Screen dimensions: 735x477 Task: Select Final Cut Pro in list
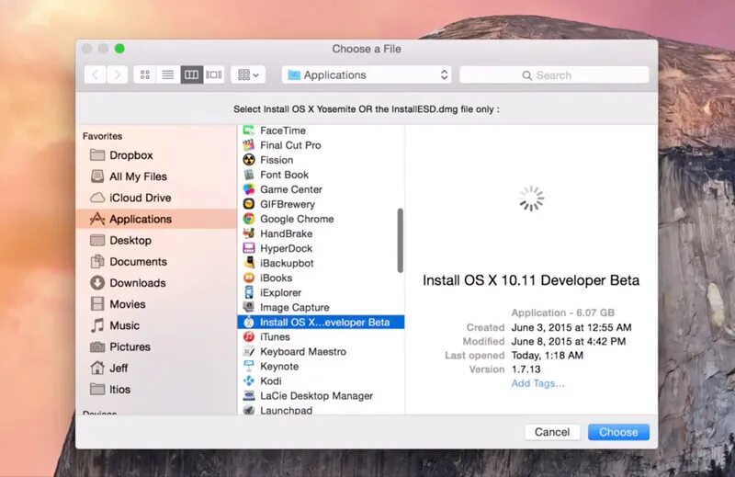click(321, 145)
